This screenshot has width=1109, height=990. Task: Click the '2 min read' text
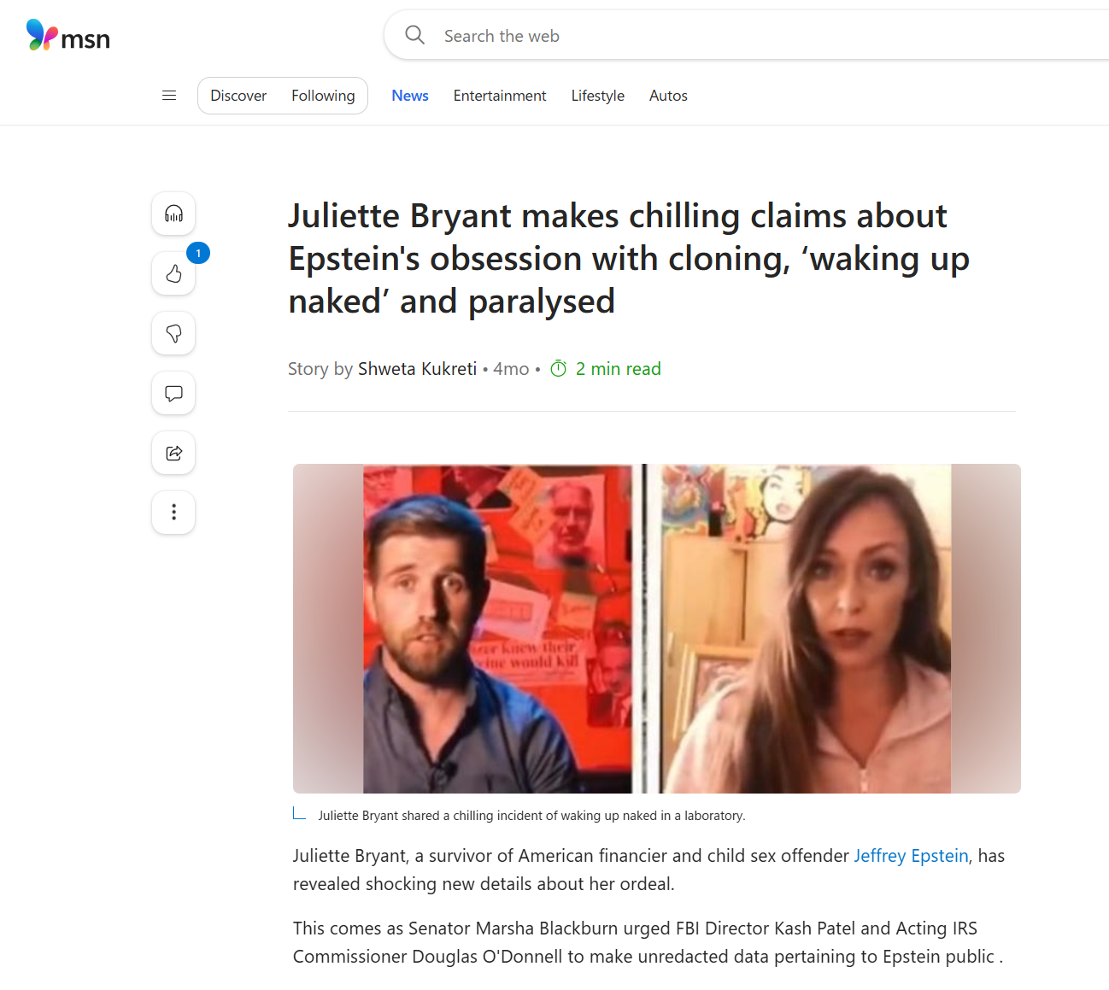618,369
